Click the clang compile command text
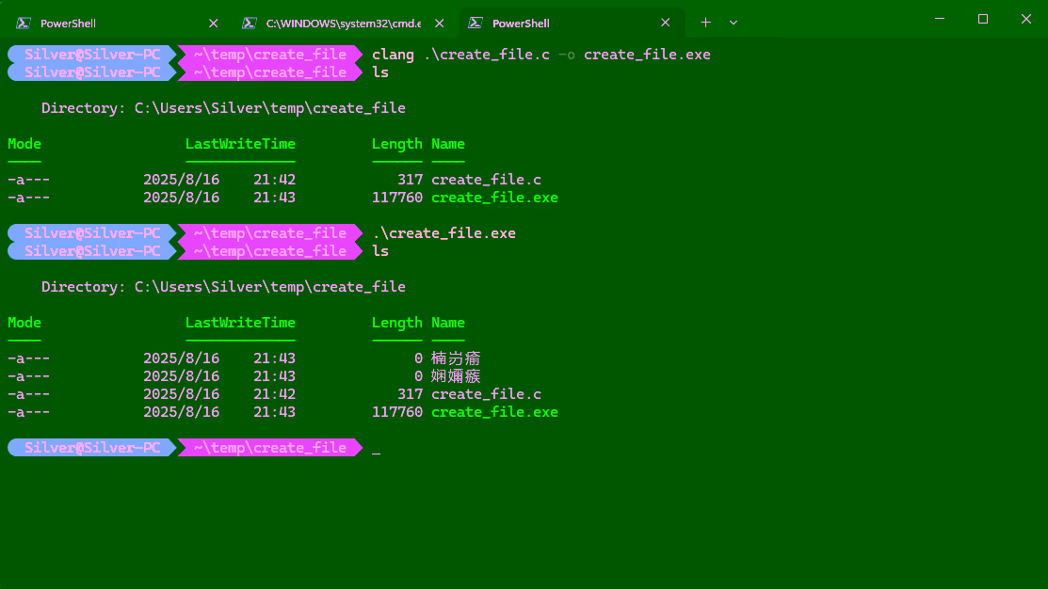Screen dimensions: 1048x589 (540, 55)
